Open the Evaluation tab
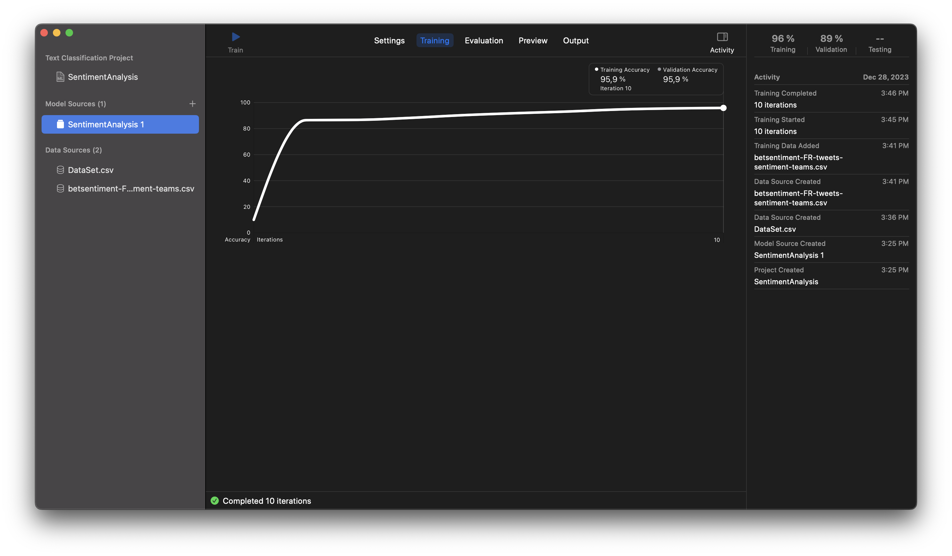 click(x=484, y=40)
